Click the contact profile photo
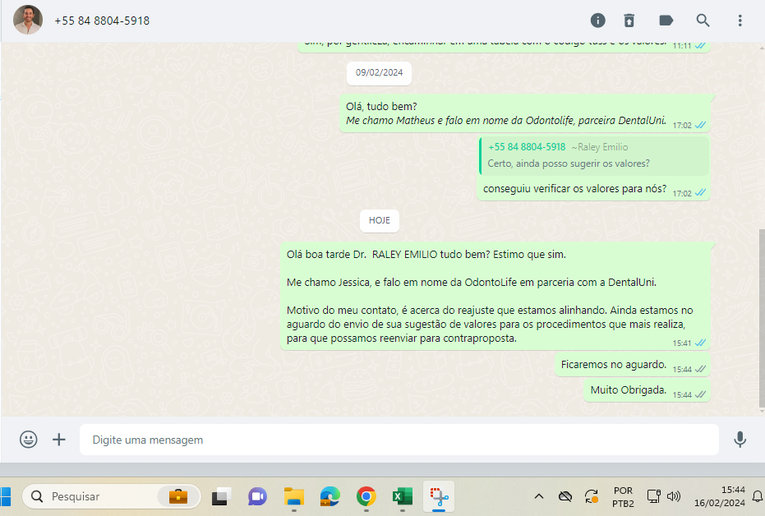Viewport: 765px width, 516px height. (x=28, y=21)
